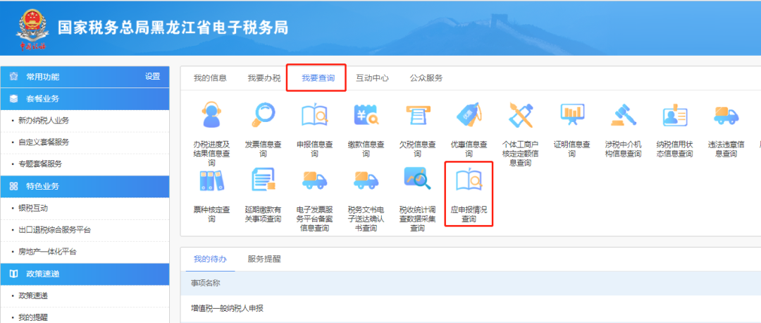
Task: Click 设置 link in 常用功能 header
Action: point(152,77)
